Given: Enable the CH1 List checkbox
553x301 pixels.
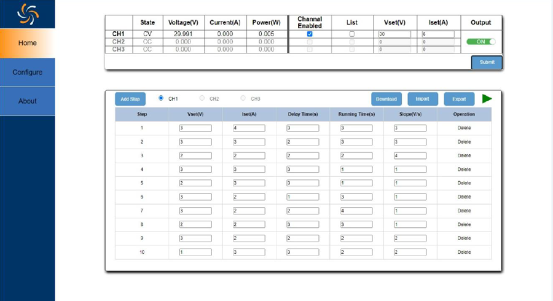Looking at the screenshot, I should coord(352,34).
